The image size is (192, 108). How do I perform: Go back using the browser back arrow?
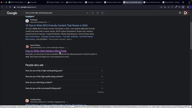(2, 7)
